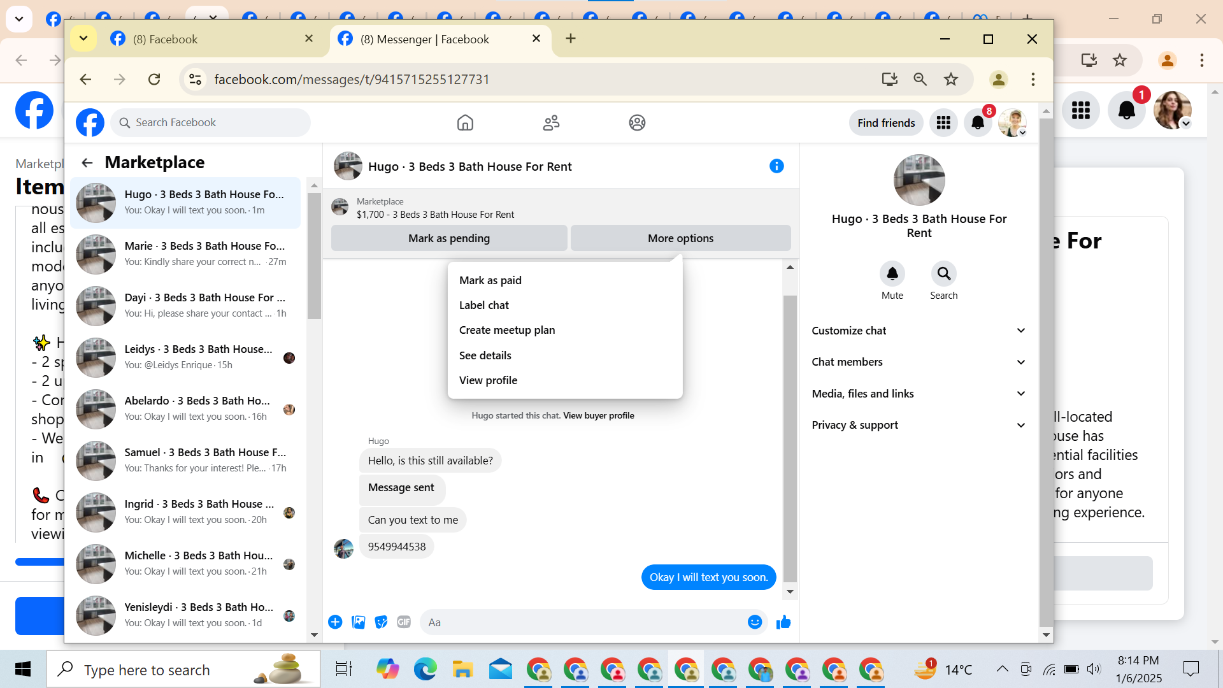
Task: Expand Media, files and links section
Action: click(x=919, y=394)
